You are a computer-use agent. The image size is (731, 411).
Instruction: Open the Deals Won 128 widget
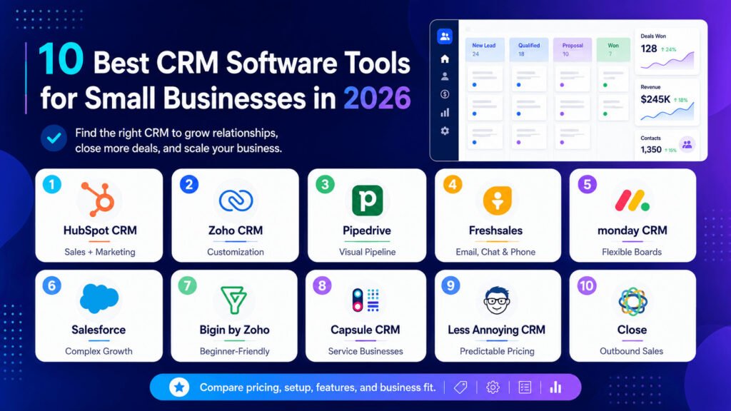(x=667, y=51)
